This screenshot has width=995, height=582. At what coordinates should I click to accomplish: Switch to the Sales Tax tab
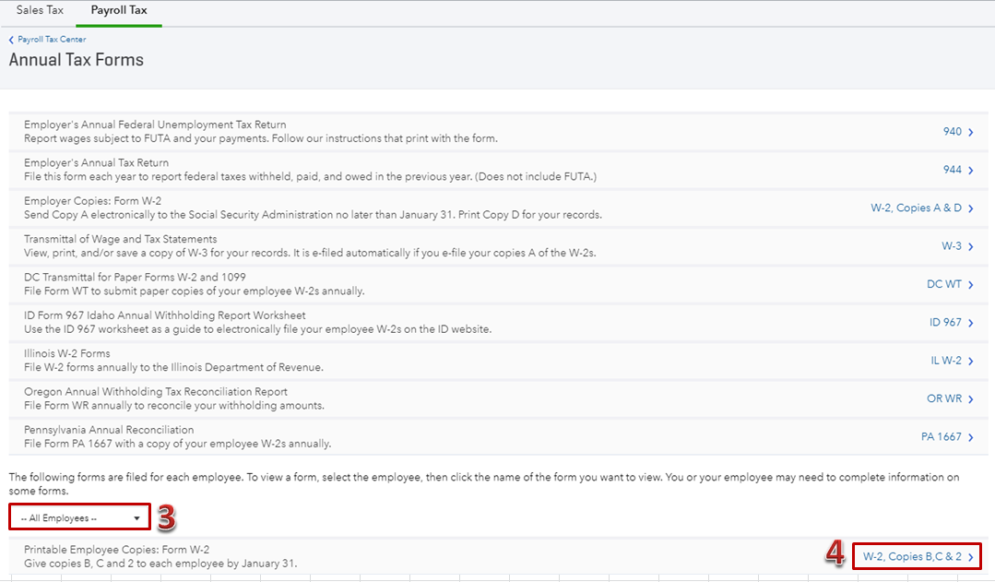tap(38, 10)
